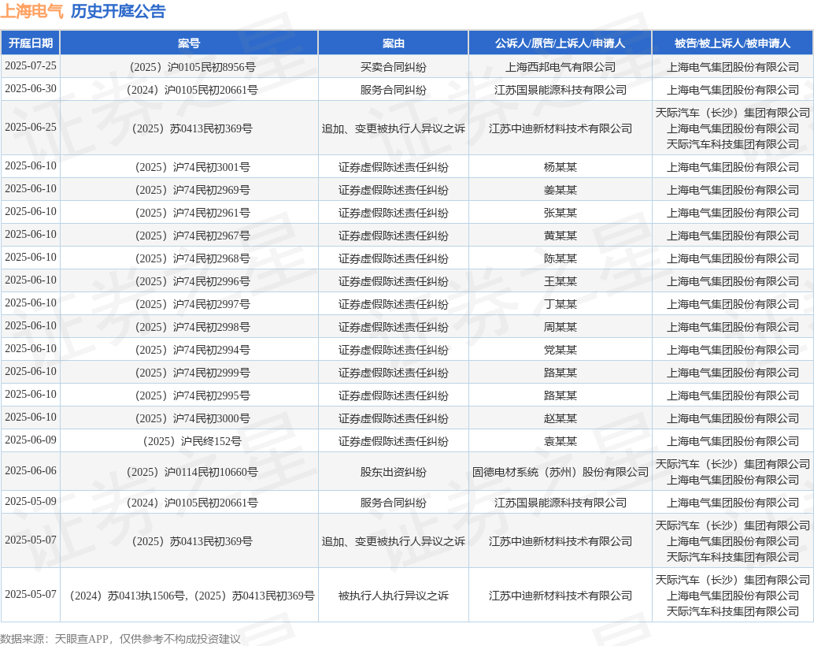The height and width of the screenshot is (646, 814).
Task: Select the date 2025-06-25
Action: click(31, 128)
